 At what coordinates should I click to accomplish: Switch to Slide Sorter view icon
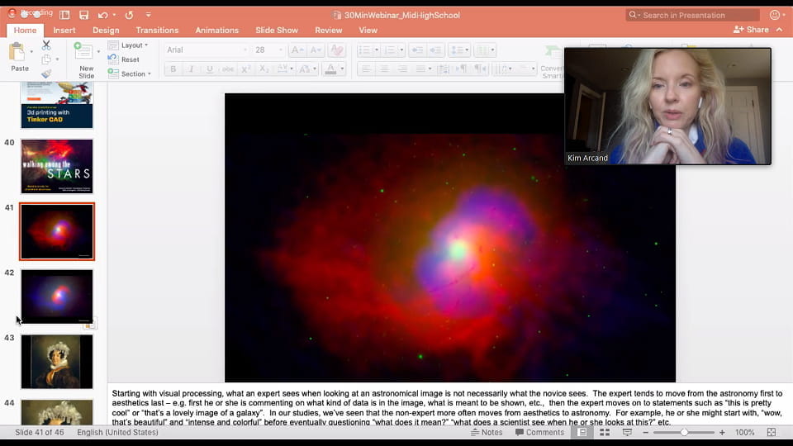[605, 432]
